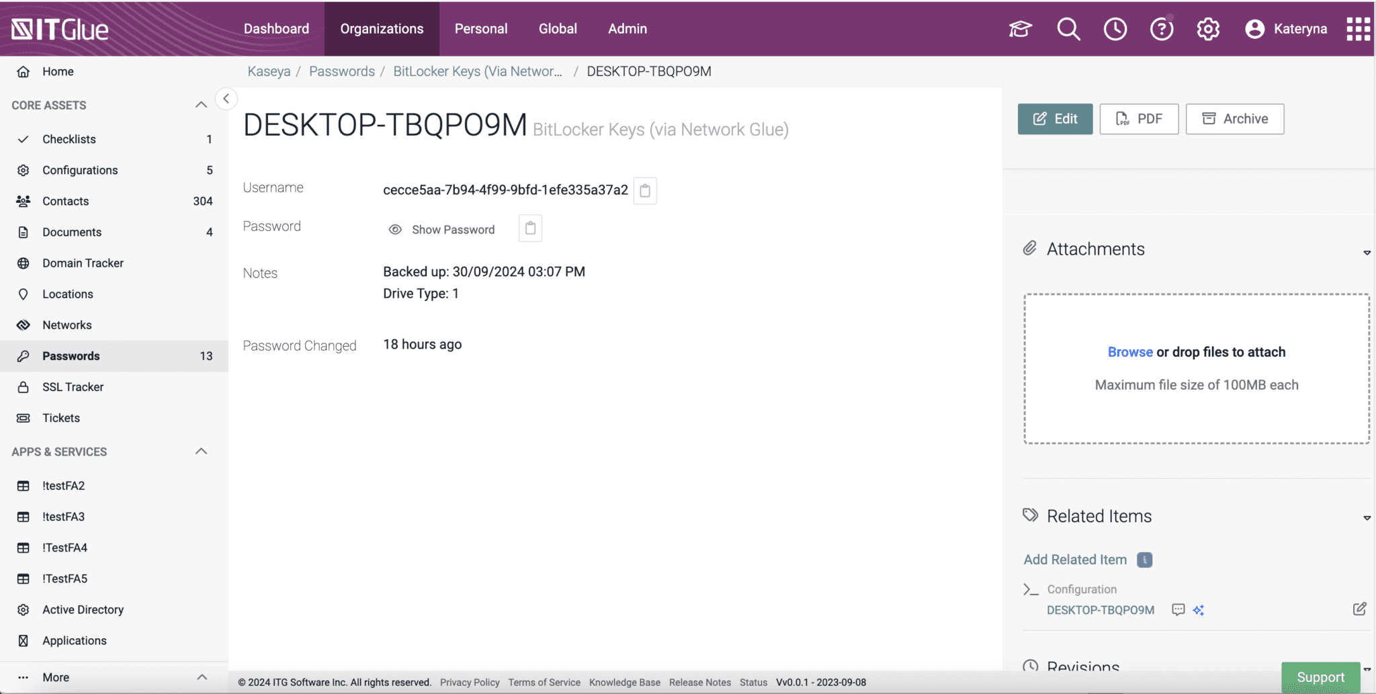
Task: Open the Admin menu
Action: pos(627,28)
